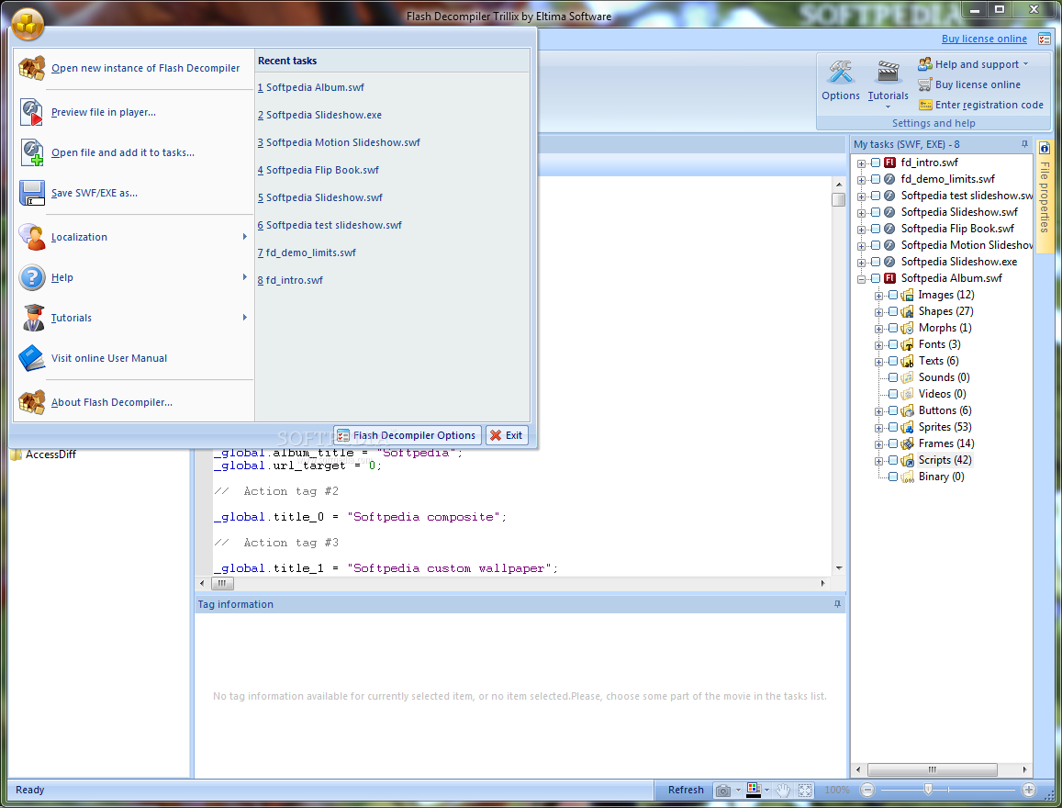Check the Softpedia Flip Book.swf checkbox
The height and width of the screenshot is (808, 1062).
[x=876, y=229]
